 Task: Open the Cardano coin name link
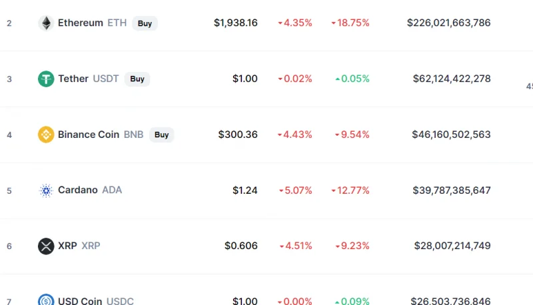click(x=77, y=190)
